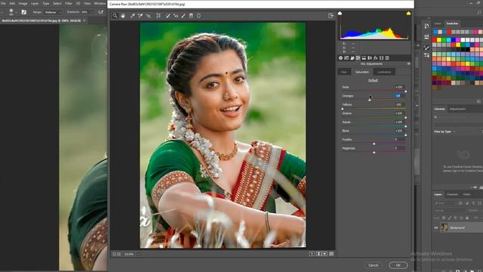Select the Targeted Adjustment tool
The image size is (483, 272).
(x=148, y=16)
